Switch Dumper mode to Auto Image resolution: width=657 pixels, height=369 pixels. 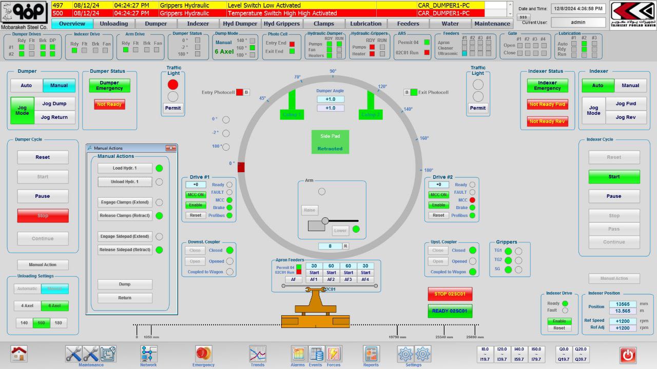click(26, 86)
